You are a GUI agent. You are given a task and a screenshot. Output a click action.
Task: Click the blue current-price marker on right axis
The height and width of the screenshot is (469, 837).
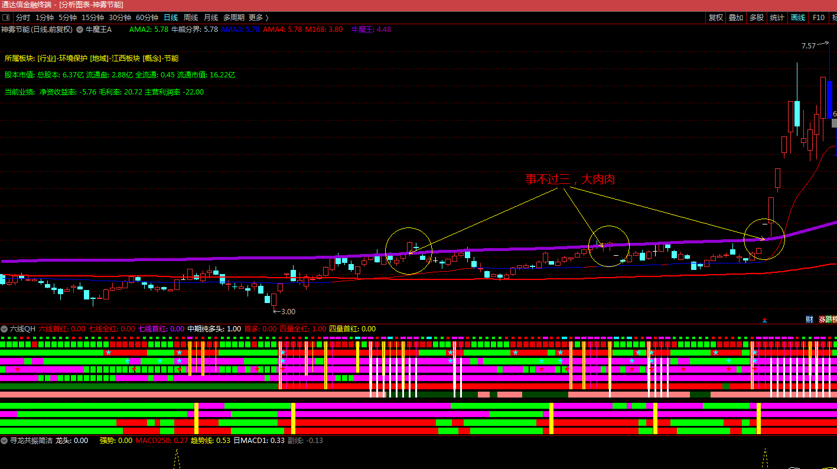(x=829, y=100)
